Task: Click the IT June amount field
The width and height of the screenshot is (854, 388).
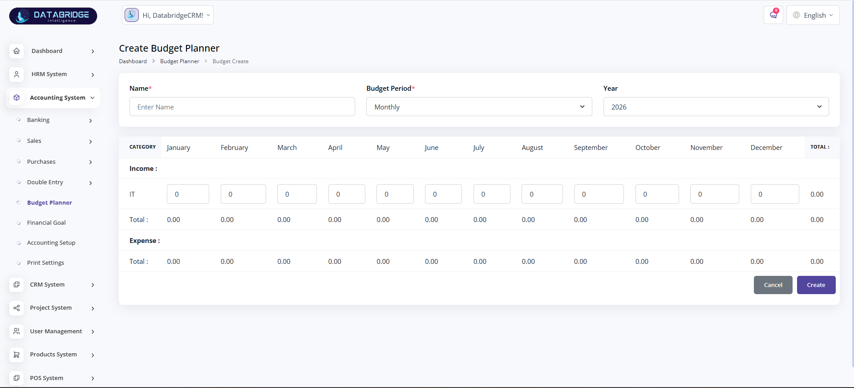Action: [443, 194]
